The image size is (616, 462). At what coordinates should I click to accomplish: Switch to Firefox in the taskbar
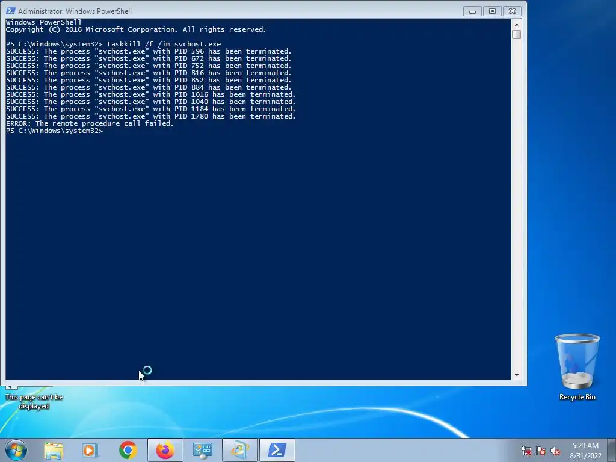(x=165, y=450)
